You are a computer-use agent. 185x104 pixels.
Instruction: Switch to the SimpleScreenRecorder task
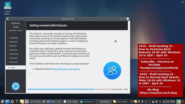[x=104, y=101]
